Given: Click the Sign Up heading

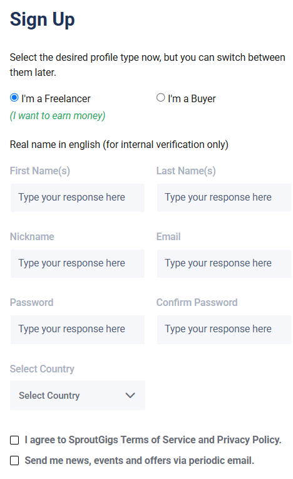Looking at the screenshot, I should click(x=42, y=19).
